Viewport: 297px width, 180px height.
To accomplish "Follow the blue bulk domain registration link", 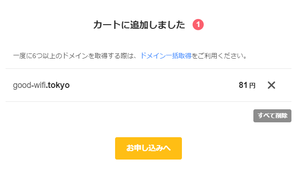I will tap(166, 56).
